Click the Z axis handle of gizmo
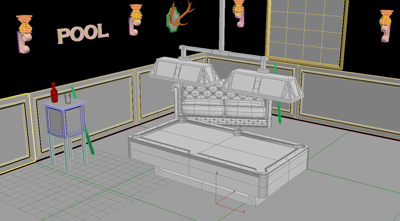Screen dimensions: 400x221 [x=217, y=184]
